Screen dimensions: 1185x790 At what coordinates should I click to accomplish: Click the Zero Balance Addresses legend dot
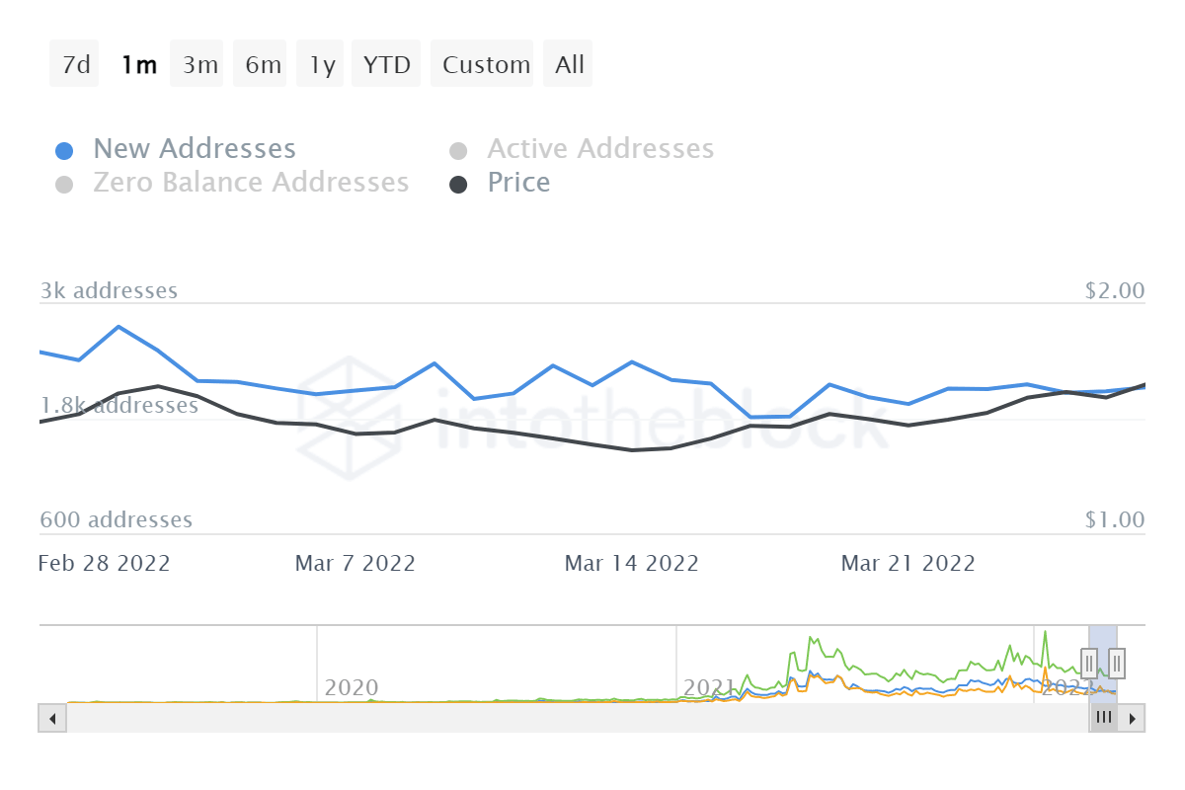click(x=64, y=185)
